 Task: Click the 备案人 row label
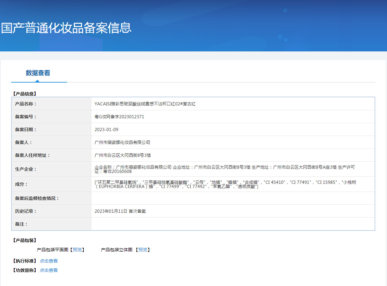[24, 142]
